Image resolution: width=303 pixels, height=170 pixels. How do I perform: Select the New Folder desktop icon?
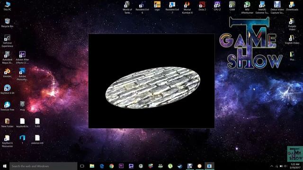8,123
